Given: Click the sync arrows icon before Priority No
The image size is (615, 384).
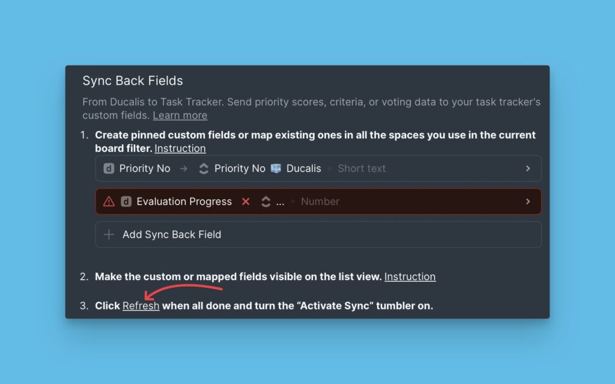Looking at the screenshot, I should pos(204,168).
